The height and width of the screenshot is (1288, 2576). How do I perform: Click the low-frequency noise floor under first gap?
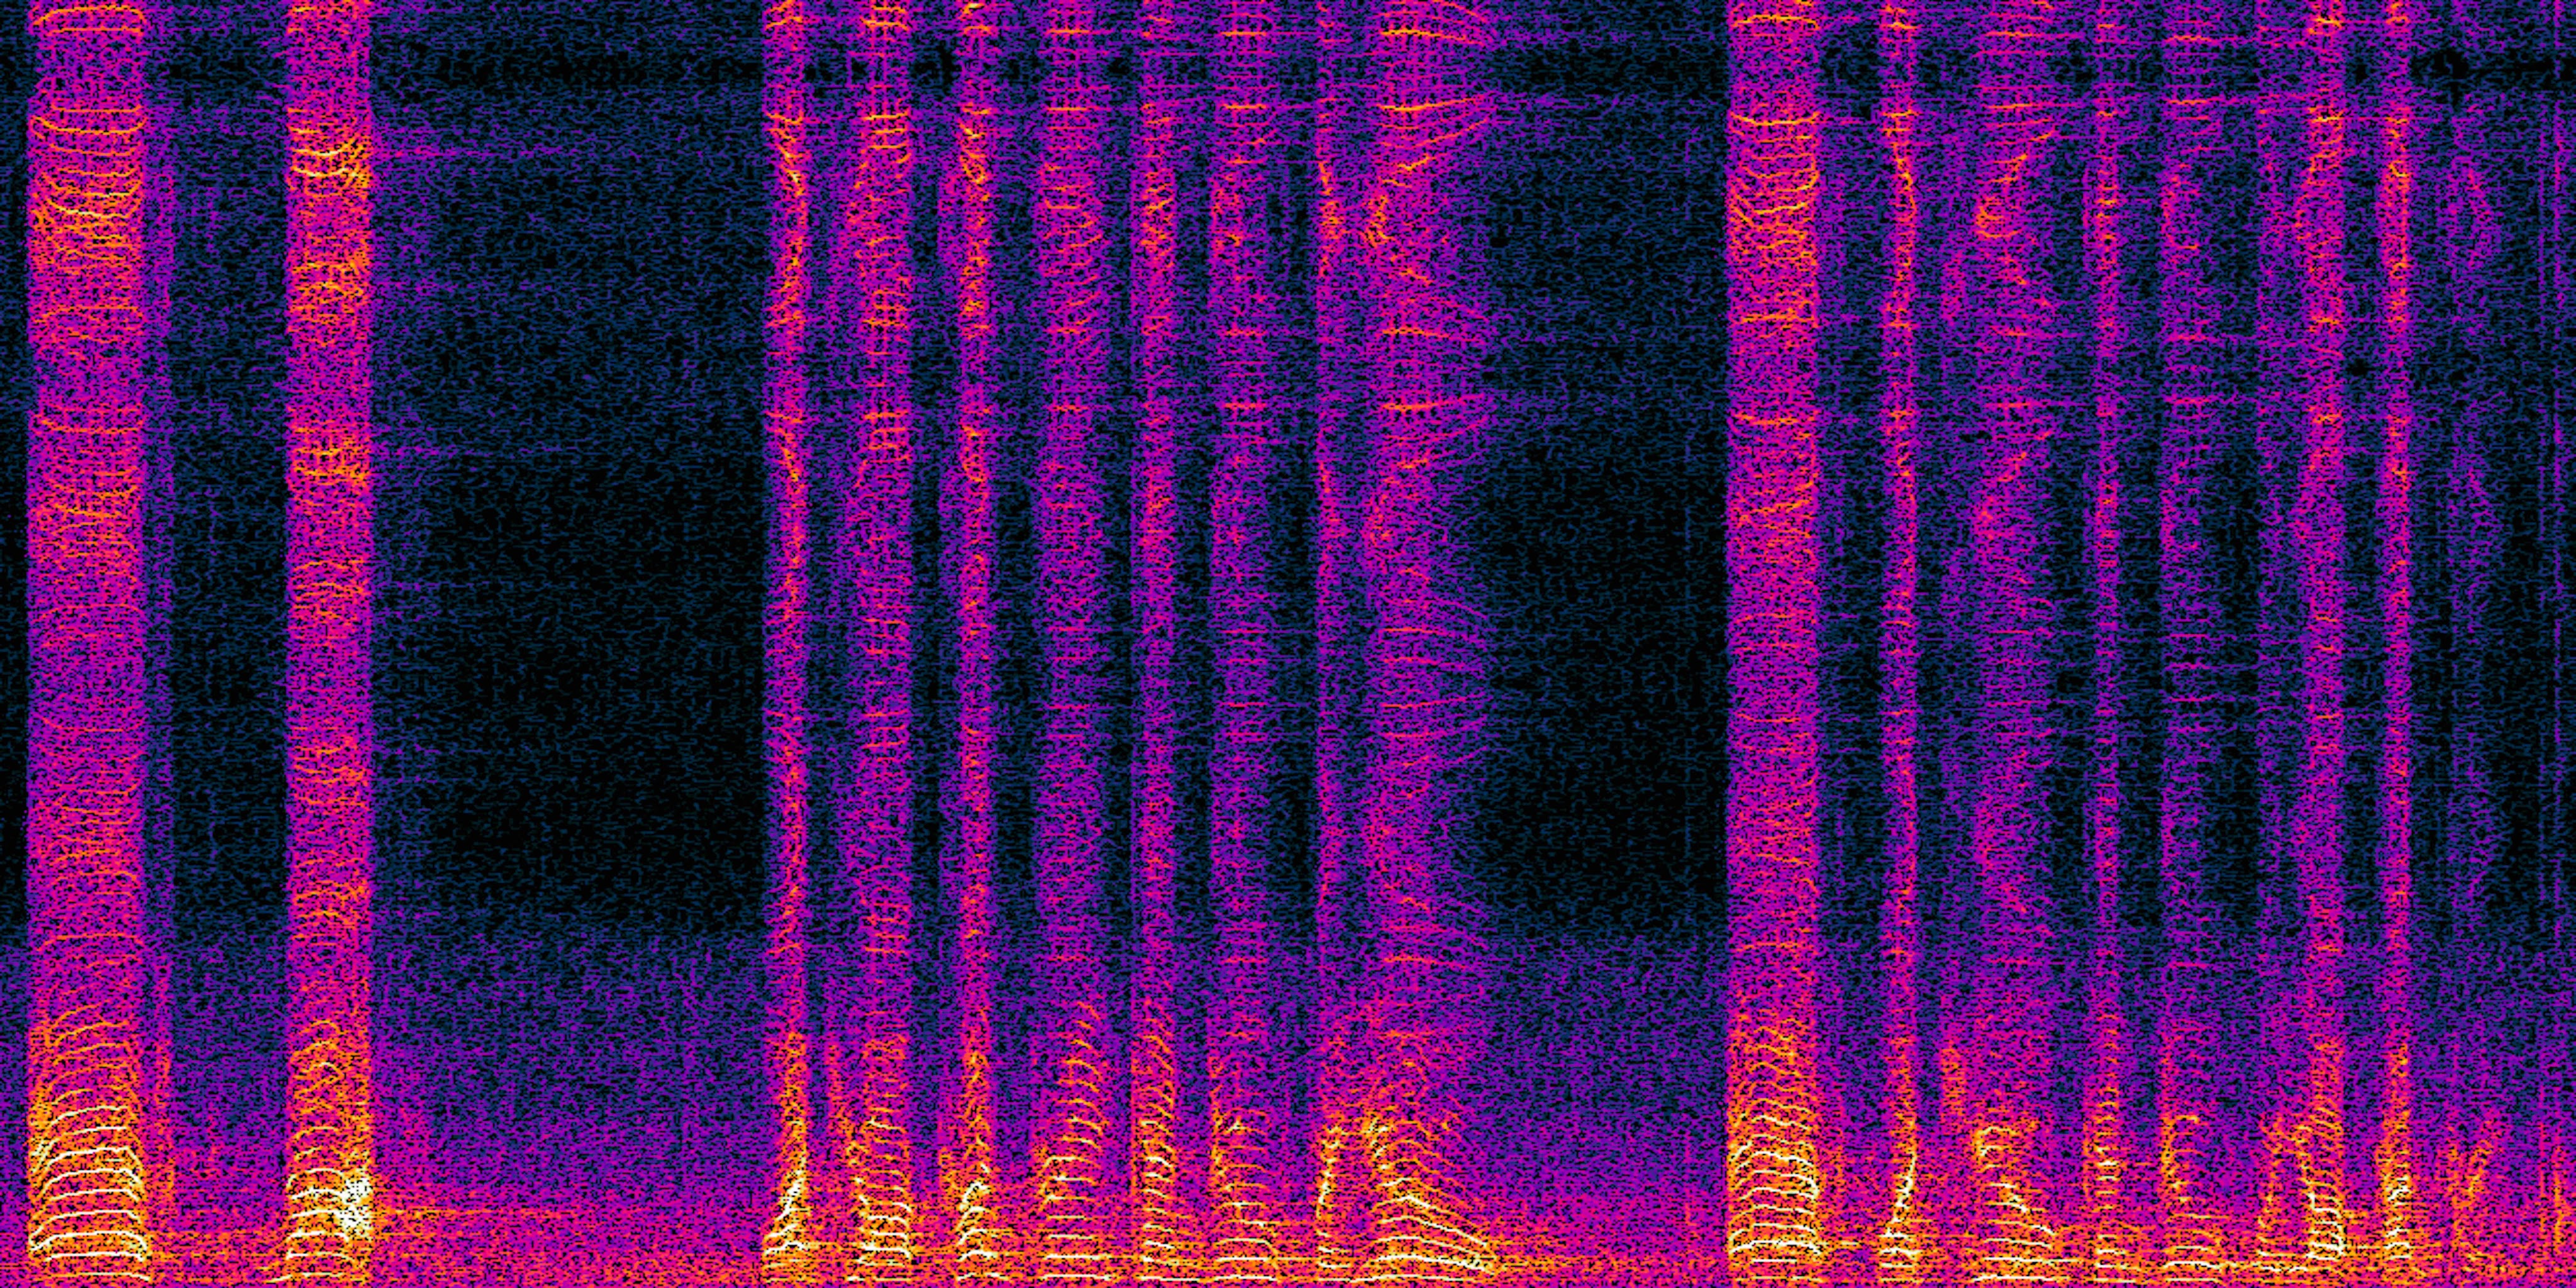[x=570, y=1250]
